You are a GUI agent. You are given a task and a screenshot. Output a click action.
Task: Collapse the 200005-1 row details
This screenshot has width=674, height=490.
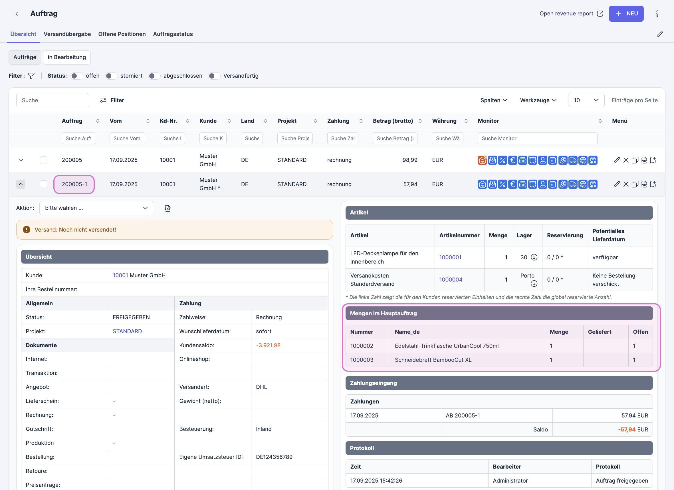[21, 184]
